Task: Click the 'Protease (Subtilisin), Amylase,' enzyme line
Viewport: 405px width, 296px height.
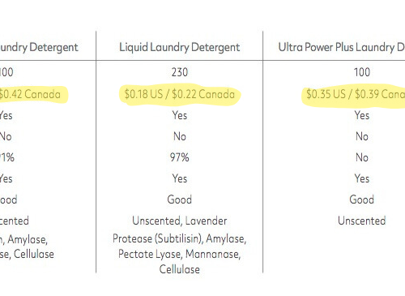Action: [x=180, y=239]
